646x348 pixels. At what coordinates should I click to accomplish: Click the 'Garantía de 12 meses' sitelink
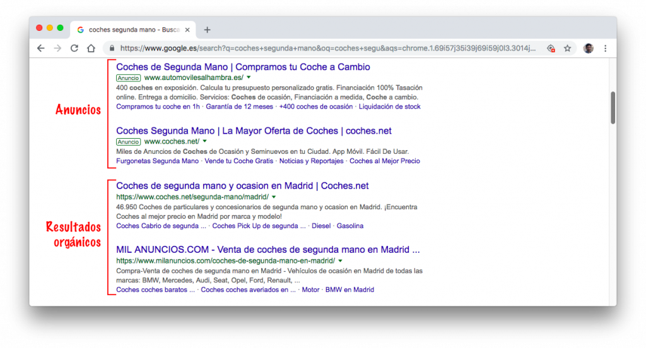point(239,107)
